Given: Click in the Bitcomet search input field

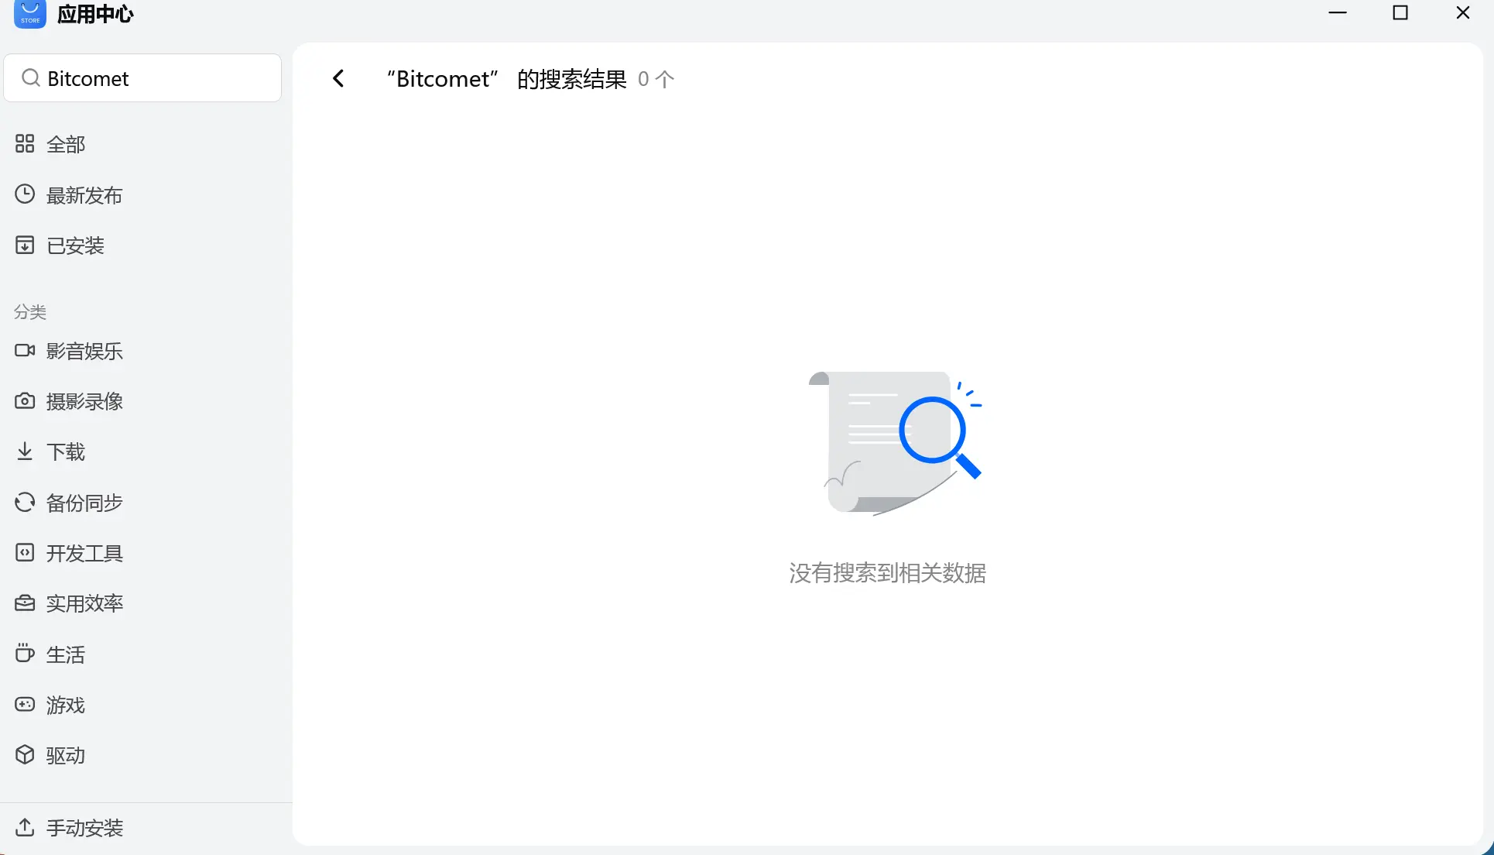Looking at the screenshot, I should click(155, 78).
